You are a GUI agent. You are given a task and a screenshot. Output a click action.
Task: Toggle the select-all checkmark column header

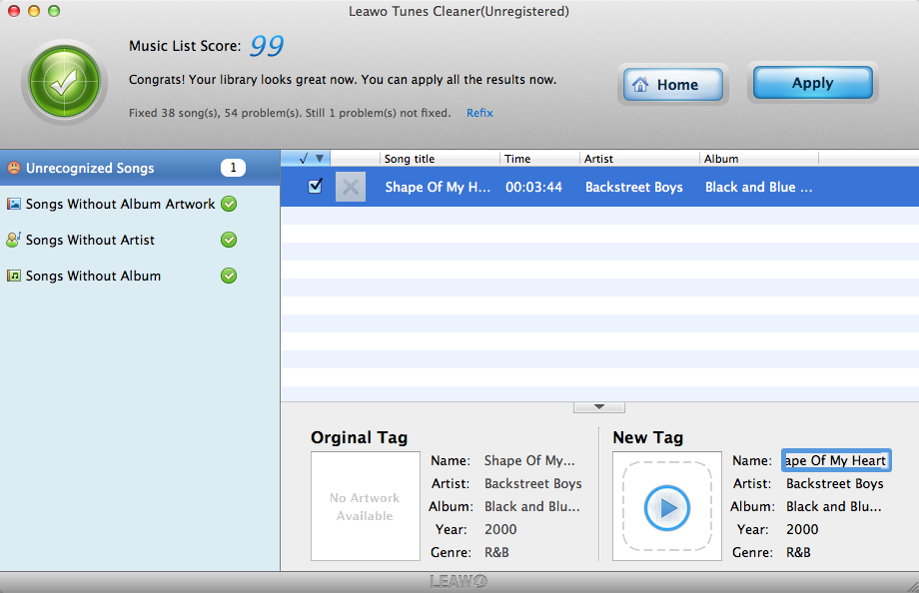click(x=303, y=158)
